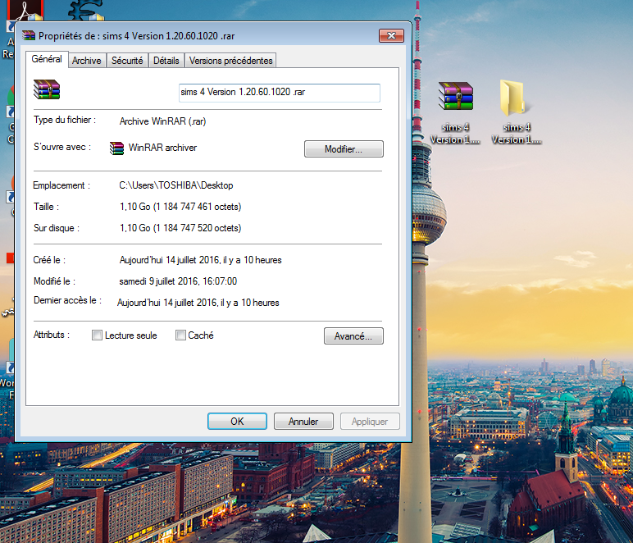Close the Propriétés dialog with the X
Screen dimensions: 633x543
tap(391, 35)
